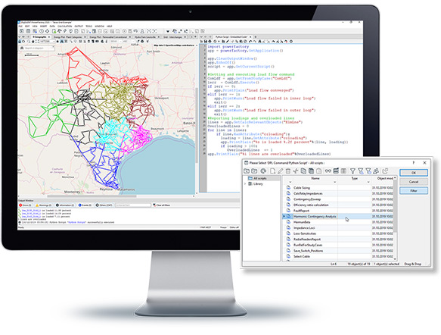Image resolution: width=441 pixels, height=335 pixels.
Task: Click the Name column header
Action: click(315, 178)
